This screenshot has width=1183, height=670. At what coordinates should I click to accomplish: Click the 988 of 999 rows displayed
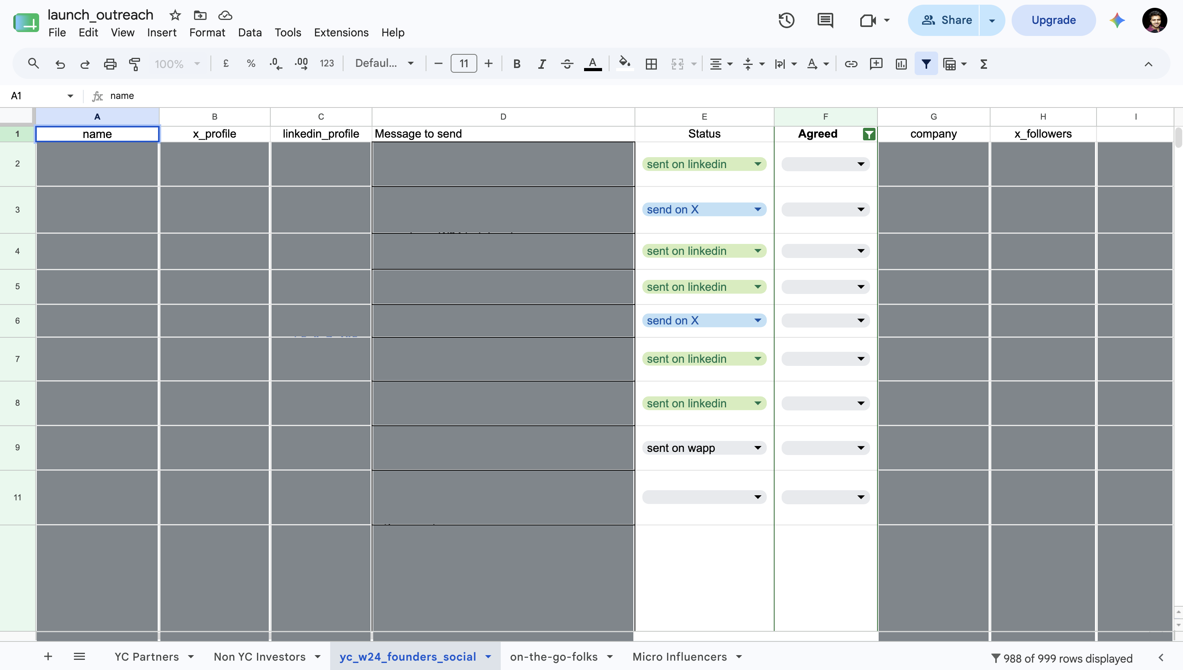(x=1062, y=659)
